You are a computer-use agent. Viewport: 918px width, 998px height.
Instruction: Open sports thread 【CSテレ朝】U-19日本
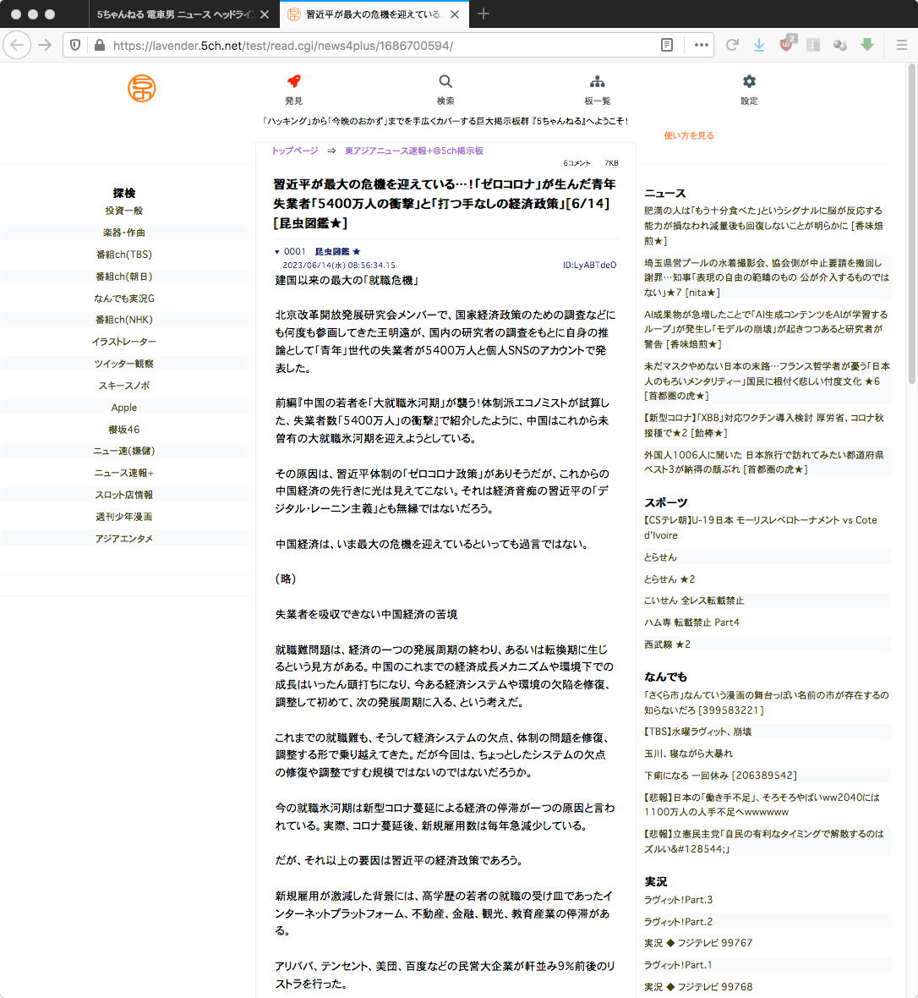click(x=760, y=528)
